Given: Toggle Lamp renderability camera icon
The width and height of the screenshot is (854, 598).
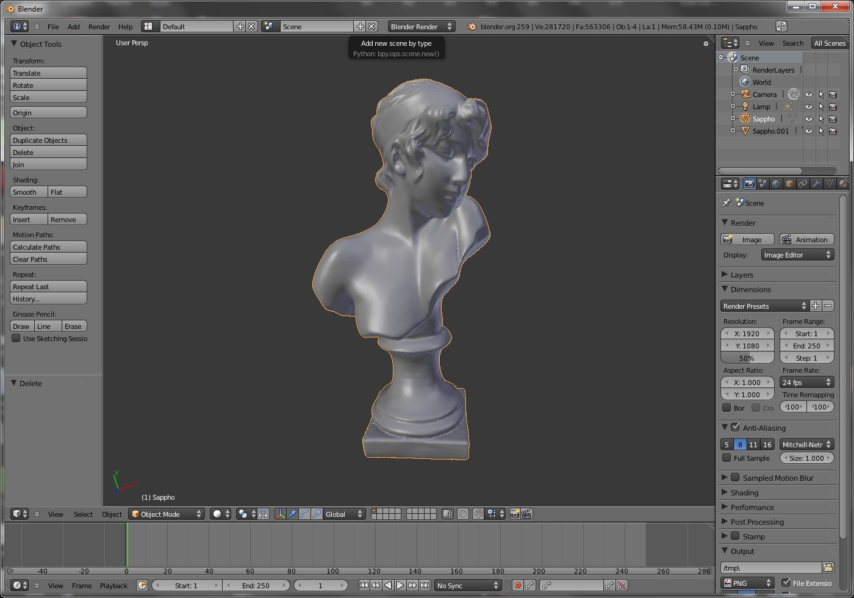Looking at the screenshot, I should coord(833,107).
